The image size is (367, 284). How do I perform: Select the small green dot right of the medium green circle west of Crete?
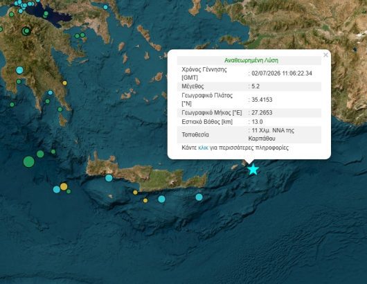tap(53, 152)
